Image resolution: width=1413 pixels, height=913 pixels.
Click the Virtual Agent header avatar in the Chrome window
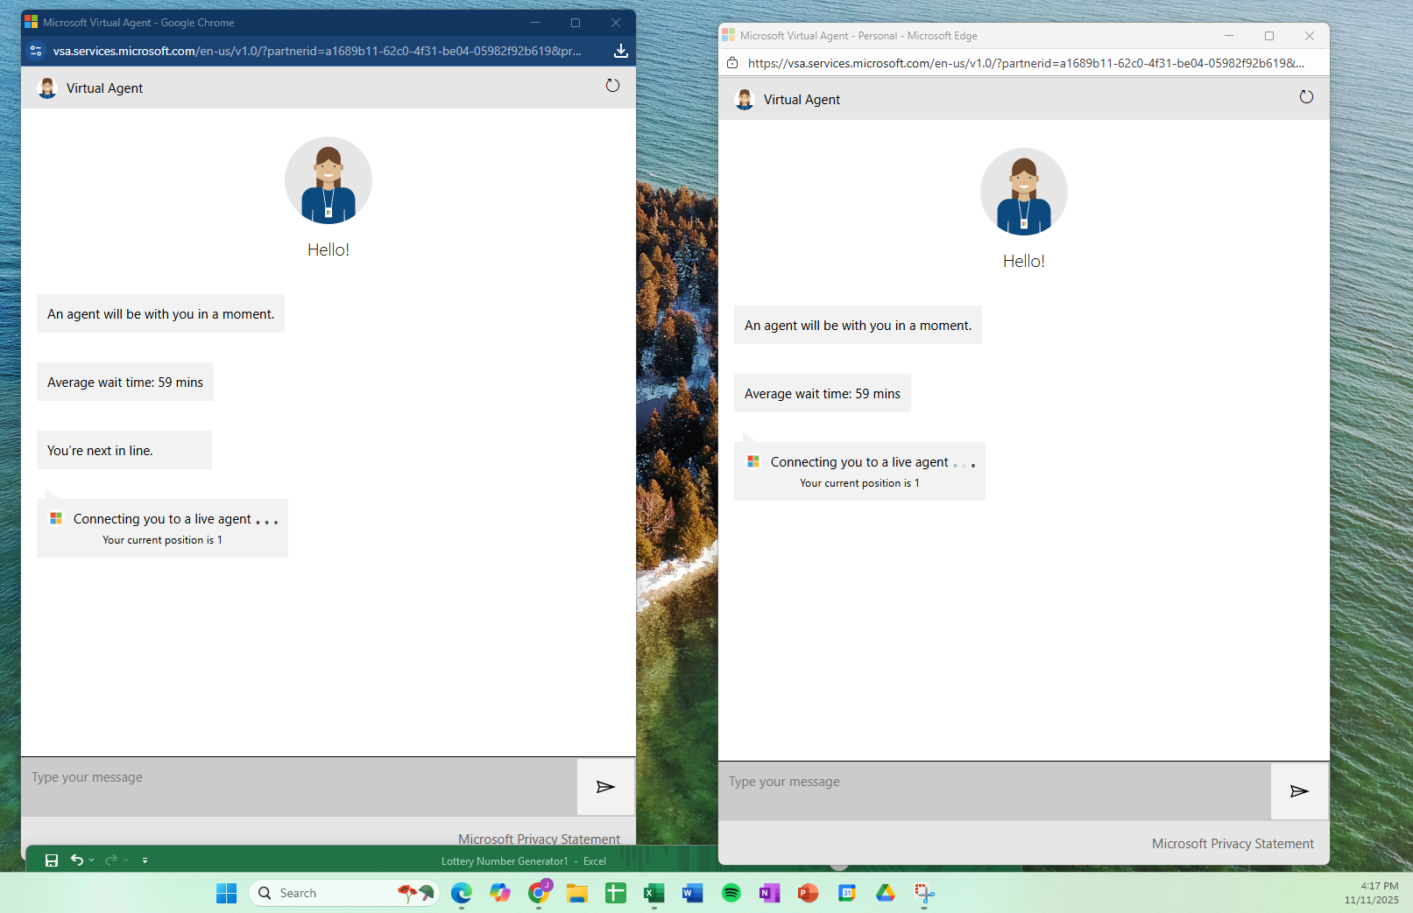(x=47, y=88)
